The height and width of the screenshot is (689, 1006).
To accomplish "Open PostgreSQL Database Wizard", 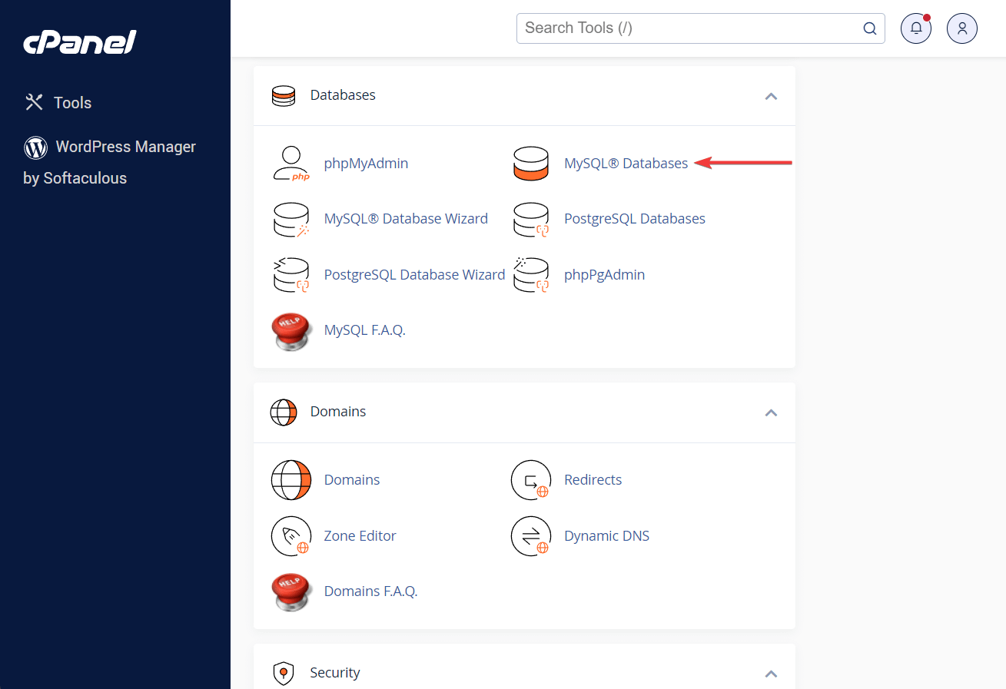I will [414, 274].
